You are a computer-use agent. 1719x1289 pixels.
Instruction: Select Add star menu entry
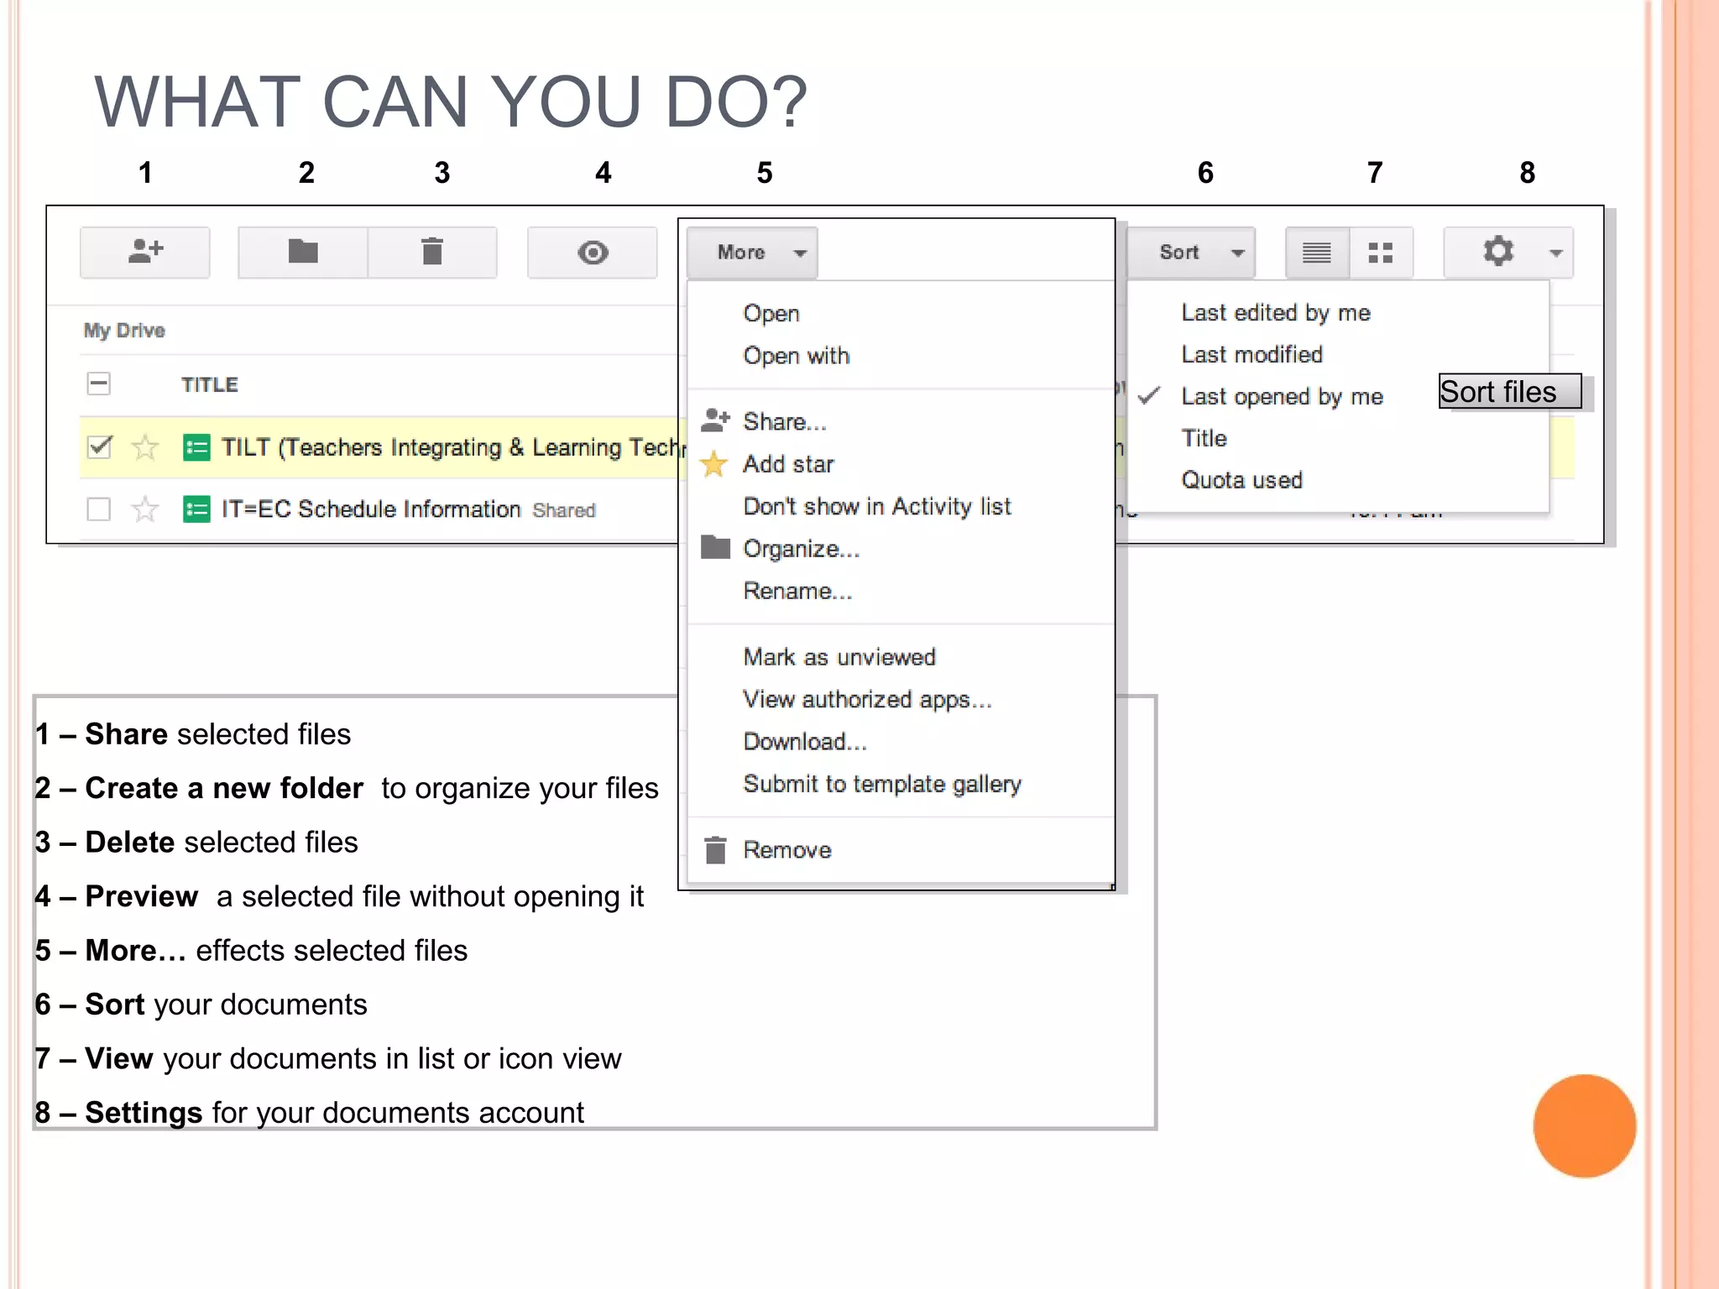click(788, 463)
